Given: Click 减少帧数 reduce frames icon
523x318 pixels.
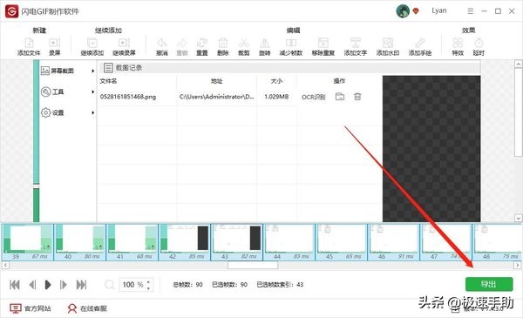Looking at the screenshot, I should coord(291,43).
